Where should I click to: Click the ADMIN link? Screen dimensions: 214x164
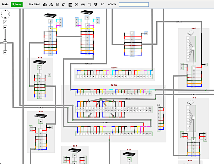[x=112, y=5]
